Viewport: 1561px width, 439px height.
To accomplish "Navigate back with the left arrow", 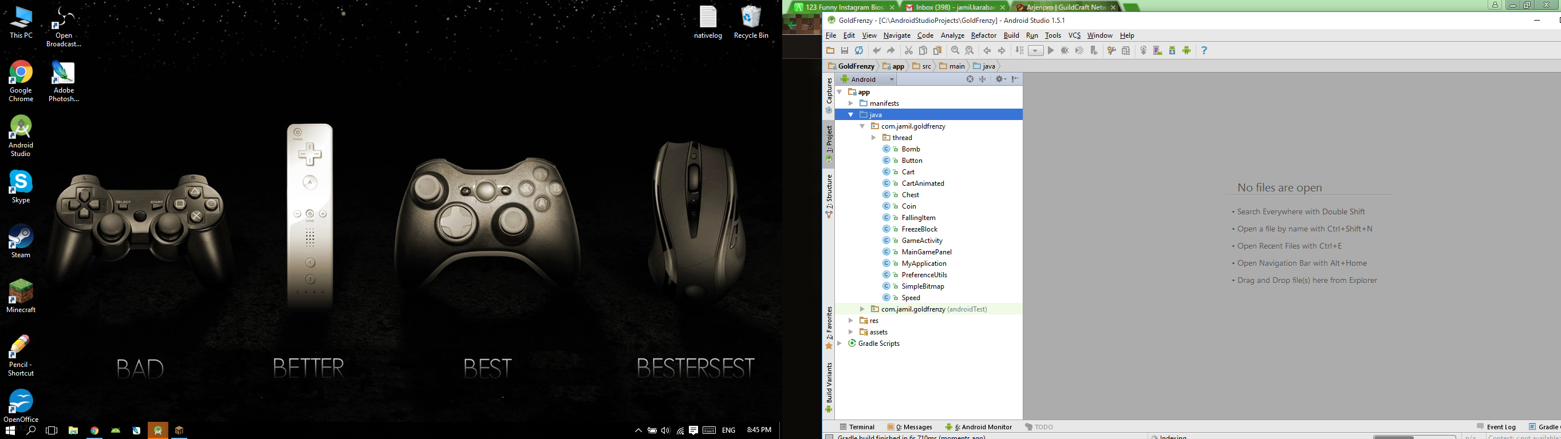I will pyautogui.click(x=987, y=51).
